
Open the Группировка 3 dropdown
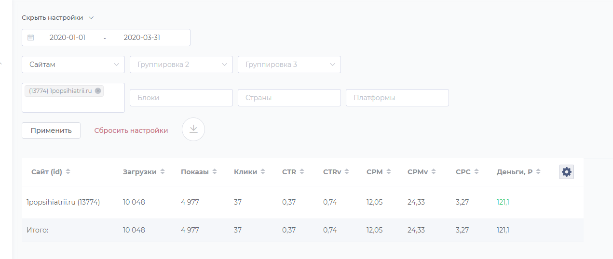click(289, 65)
